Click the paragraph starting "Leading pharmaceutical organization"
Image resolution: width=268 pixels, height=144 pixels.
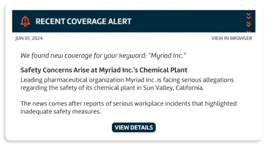(x=127, y=84)
